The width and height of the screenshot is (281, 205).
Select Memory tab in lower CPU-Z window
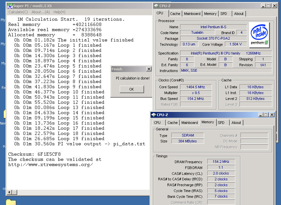(x=208, y=122)
